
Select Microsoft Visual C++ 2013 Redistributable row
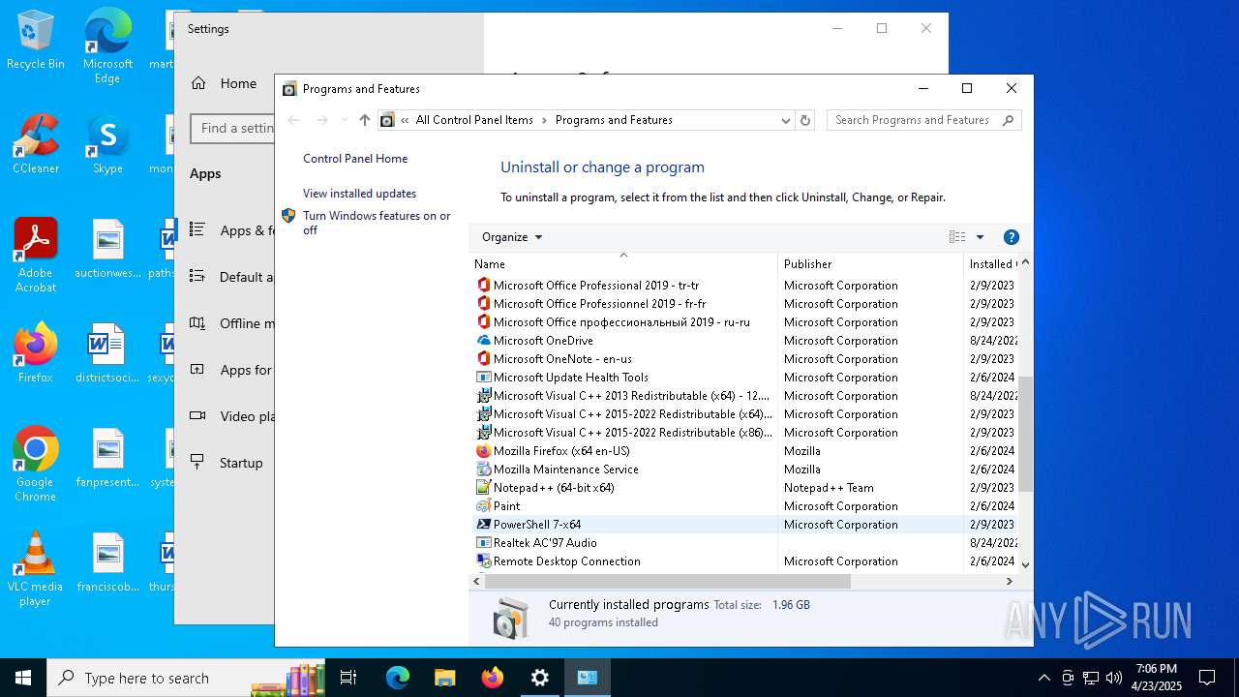pos(743,396)
